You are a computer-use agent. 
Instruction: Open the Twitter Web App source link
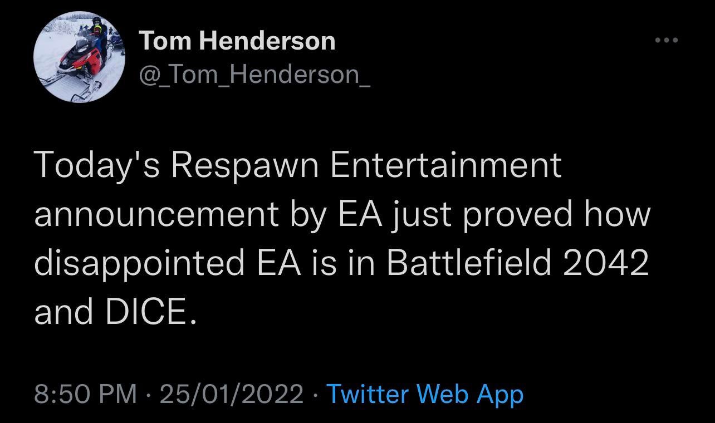pyautogui.click(x=424, y=394)
